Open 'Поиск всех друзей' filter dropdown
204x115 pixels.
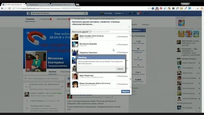pos(81,32)
